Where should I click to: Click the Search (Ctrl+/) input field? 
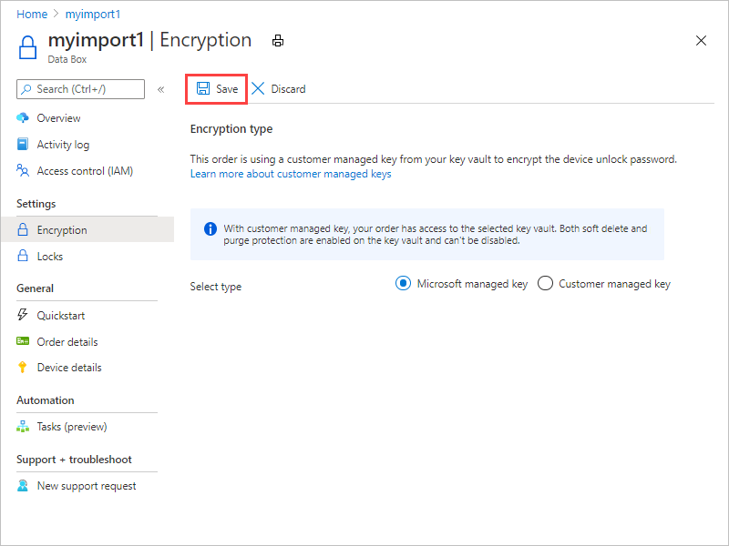tap(80, 89)
